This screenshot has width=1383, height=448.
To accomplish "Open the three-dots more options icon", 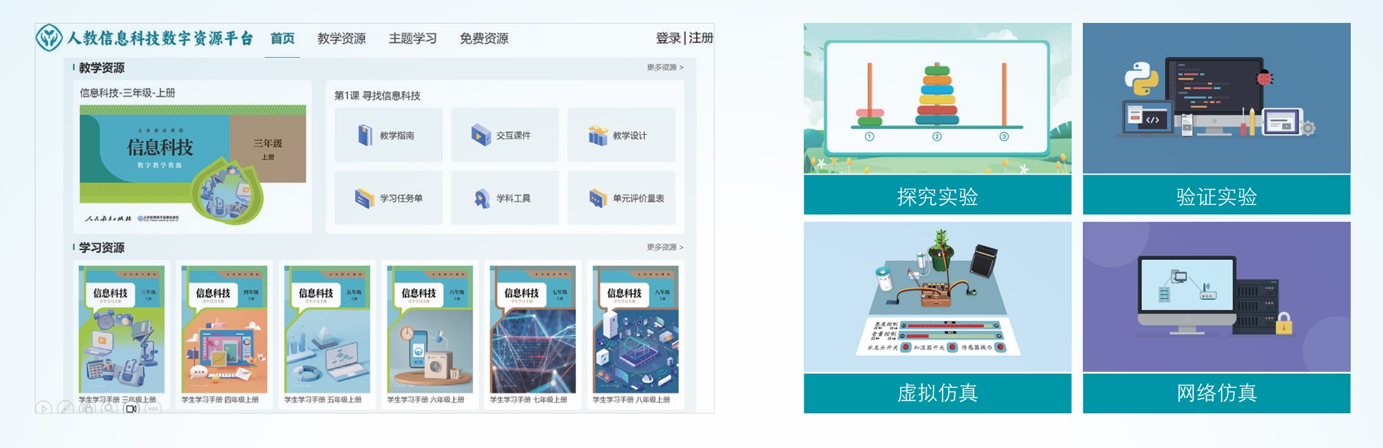I will (x=153, y=408).
